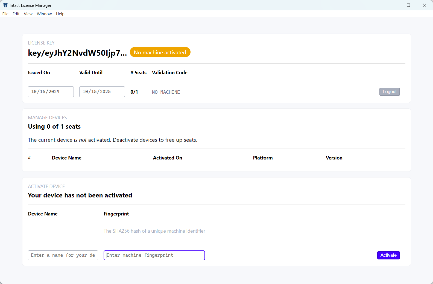Open the Edit menu

(16, 14)
